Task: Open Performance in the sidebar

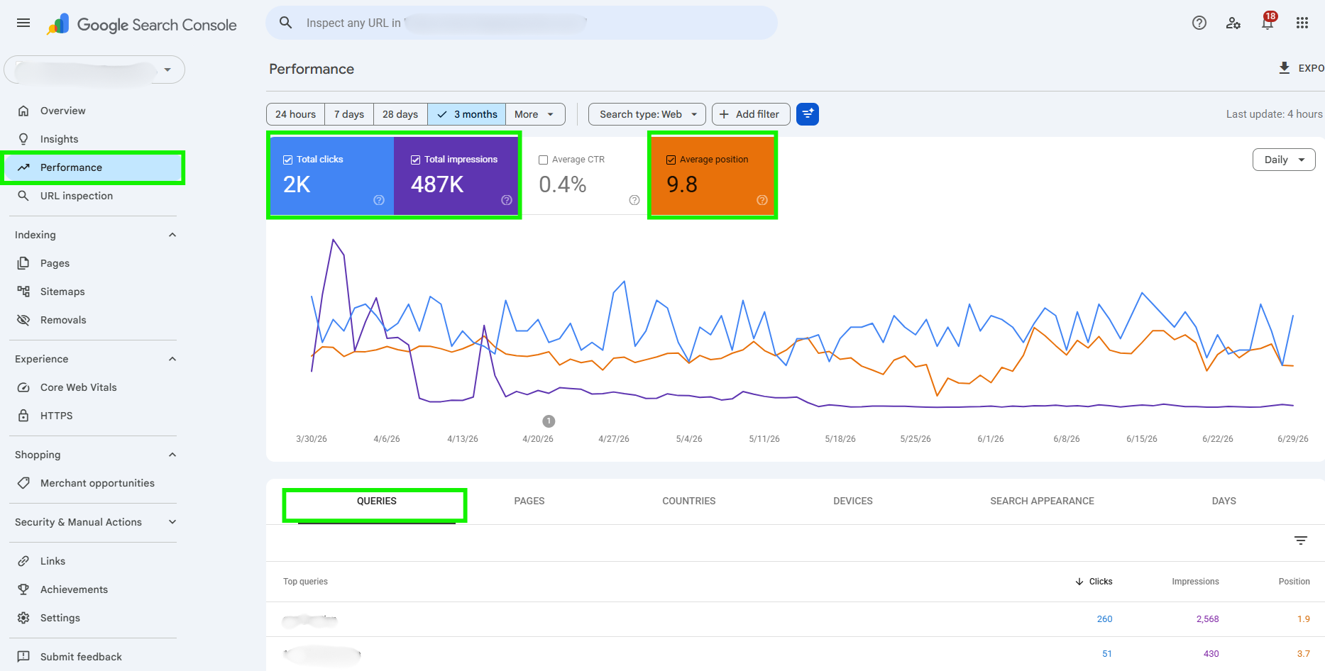Action: coord(93,167)
